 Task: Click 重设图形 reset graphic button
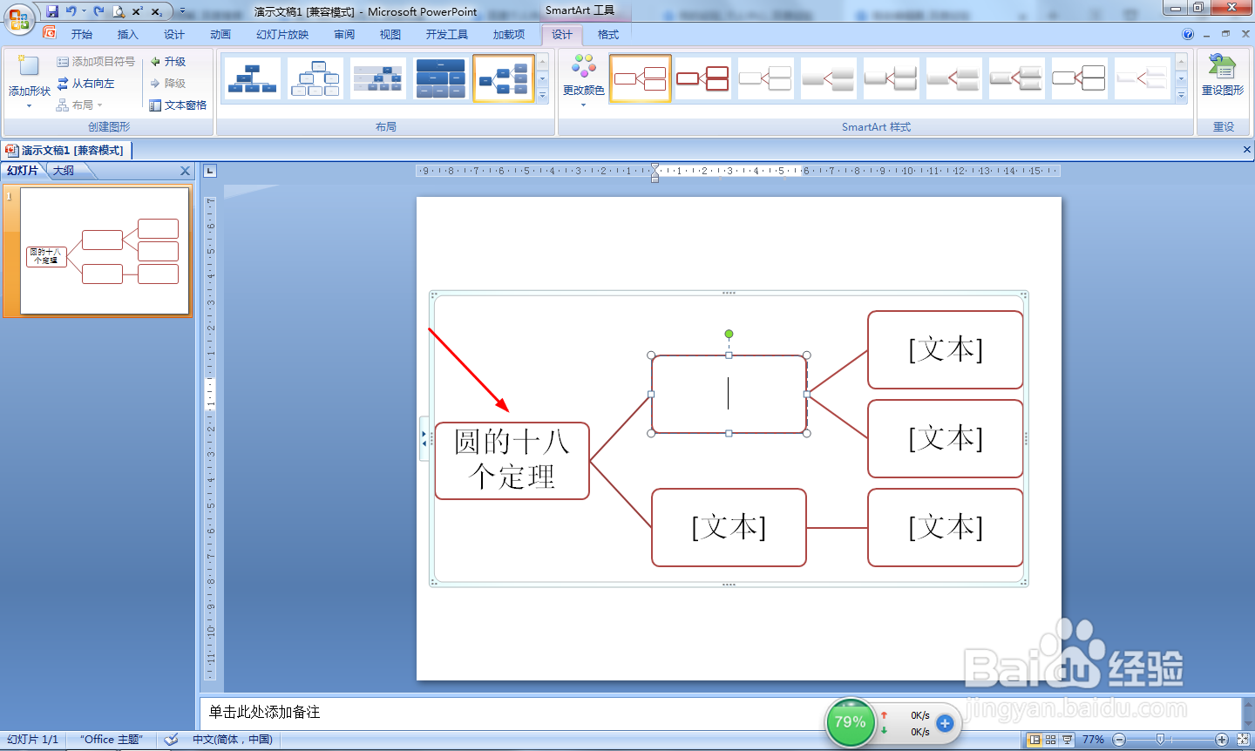1223,75
